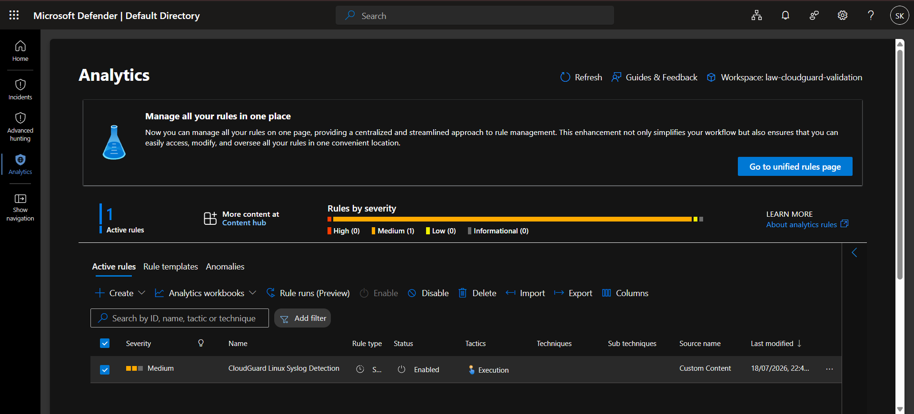
Task: Open the app launcher waffle icon
Action: pyautogui.click(x=14, y=15)
